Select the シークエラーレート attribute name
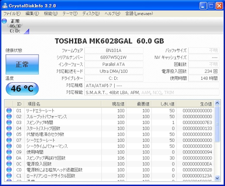Screen dimensions: 225x186 (41, 140)
